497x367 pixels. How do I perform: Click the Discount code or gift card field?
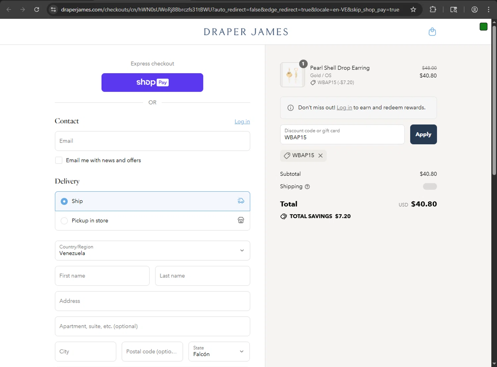click(x=342, y=134)
